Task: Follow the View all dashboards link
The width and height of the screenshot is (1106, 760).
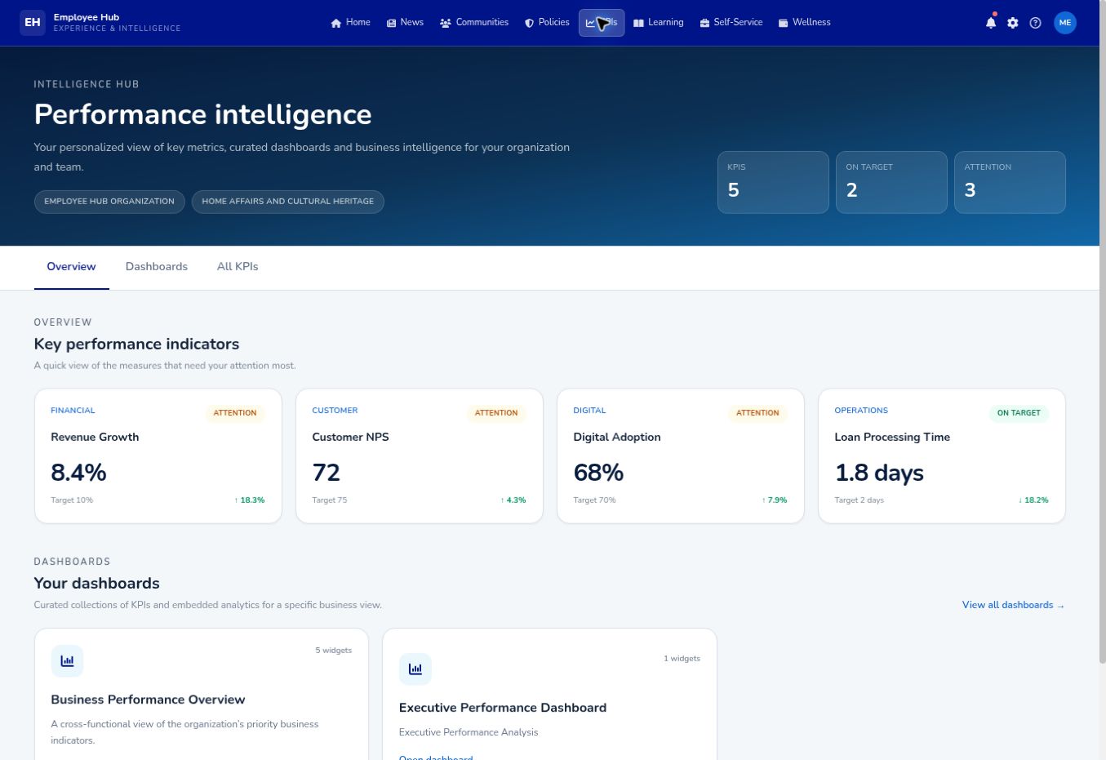Action: tap(1013, 606)
